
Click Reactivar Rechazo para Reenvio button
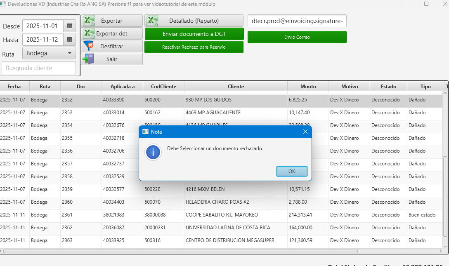(x=194, y=47)
